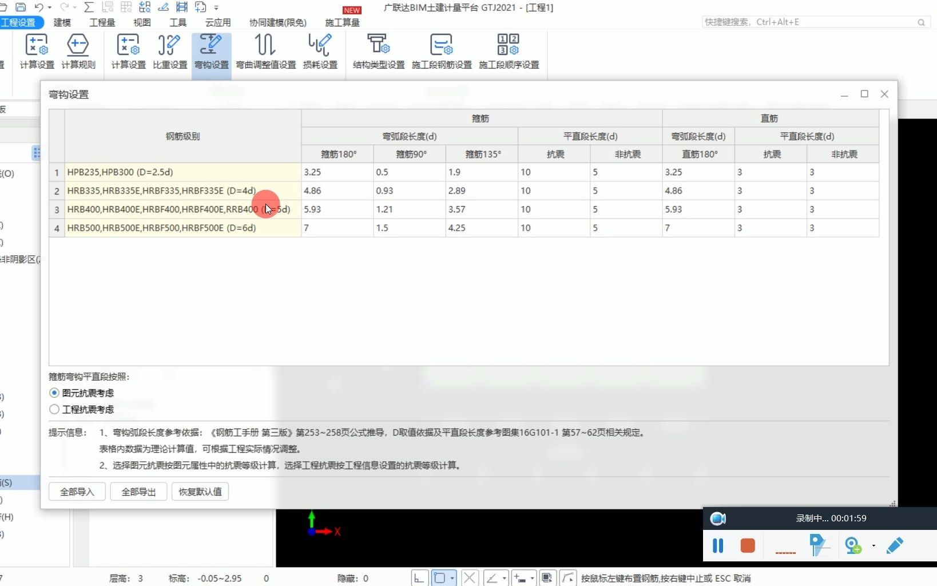Select the 工程抗震考虑 radio option
Screen dimensions: 937x586
click(x=82, y=409)
